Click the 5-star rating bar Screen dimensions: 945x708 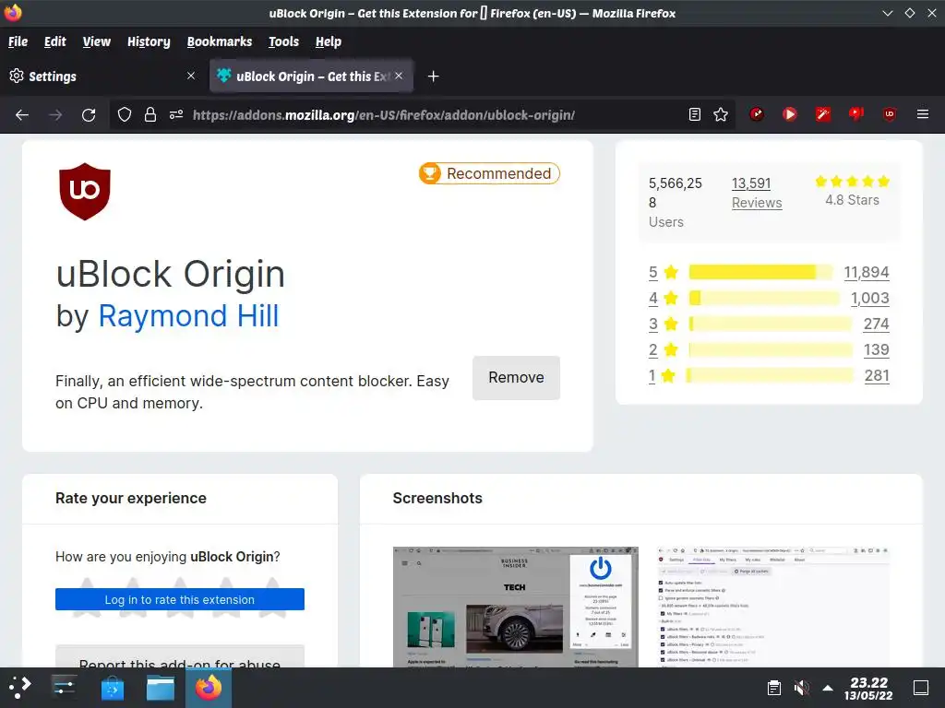click(x=761, y=272)
